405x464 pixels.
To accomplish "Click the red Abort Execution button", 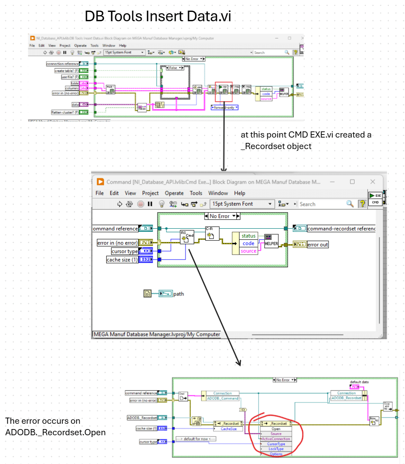I will point(140,204).
